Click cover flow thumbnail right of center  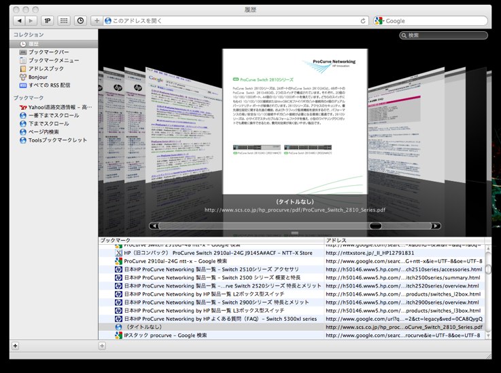click(406, 125)
